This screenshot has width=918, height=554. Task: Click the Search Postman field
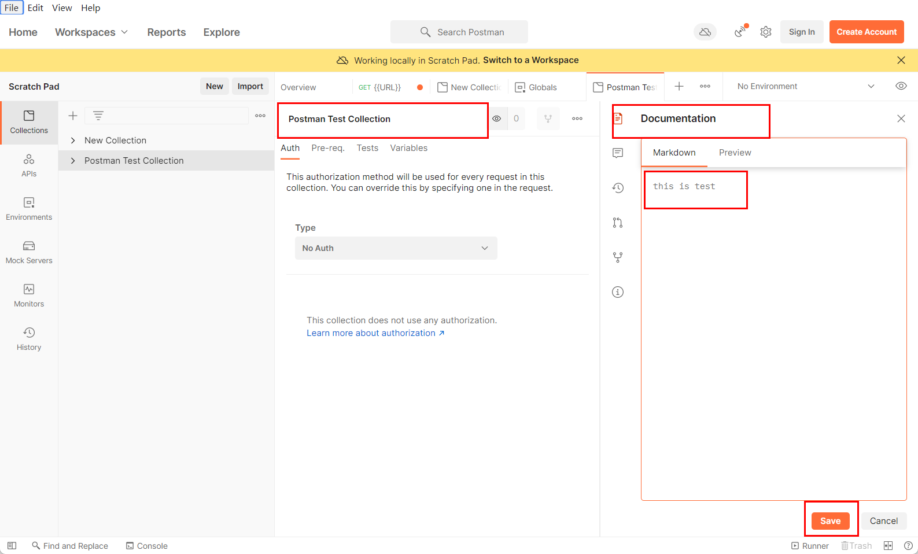click(x=459, y=32)
